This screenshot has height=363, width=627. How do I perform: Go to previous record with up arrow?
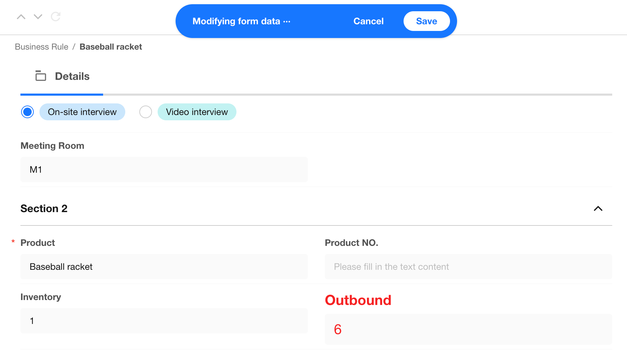(x=21, y=17)
